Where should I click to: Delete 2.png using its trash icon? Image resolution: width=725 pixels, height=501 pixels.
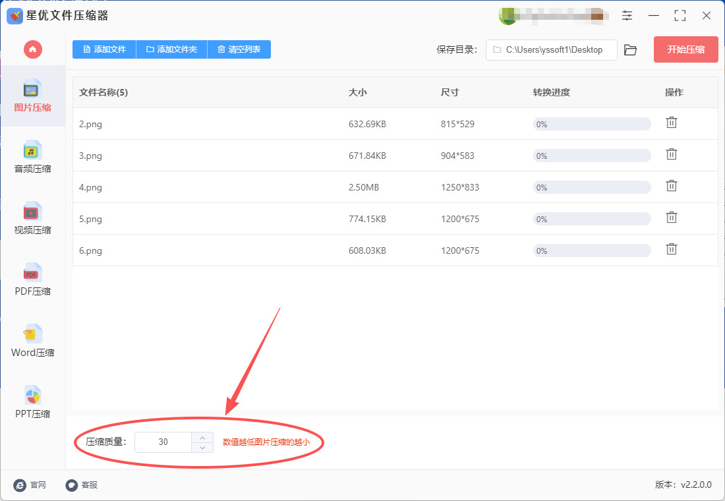tap(672, 123)
